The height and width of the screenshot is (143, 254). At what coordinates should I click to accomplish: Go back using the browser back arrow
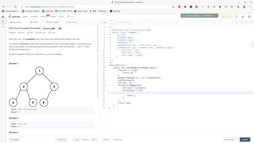coord(4,7)
